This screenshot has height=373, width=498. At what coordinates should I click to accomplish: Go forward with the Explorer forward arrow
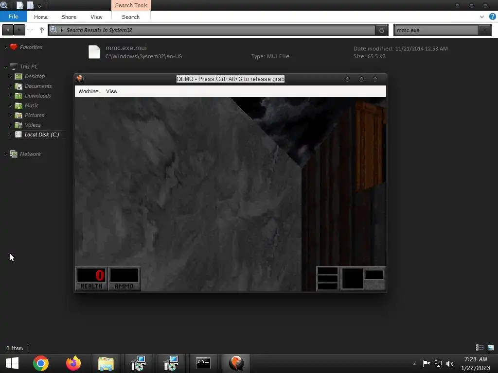[19, 30]
